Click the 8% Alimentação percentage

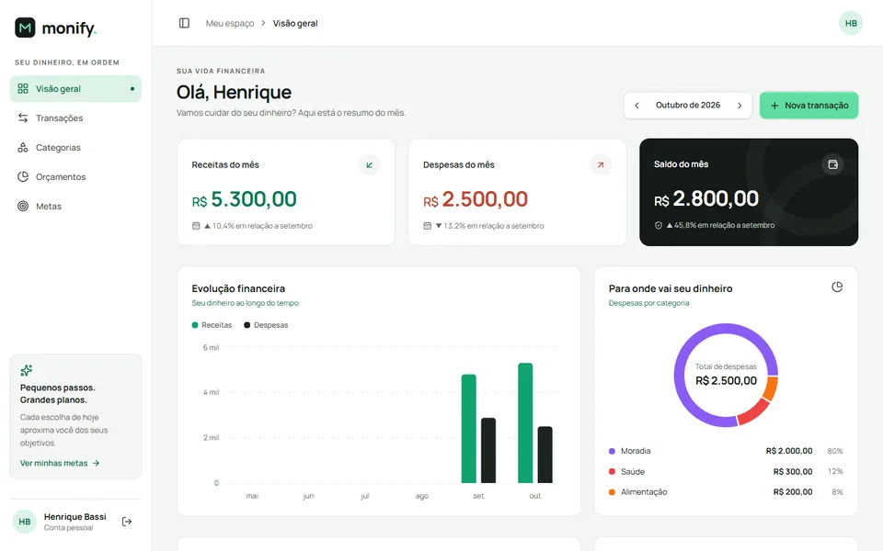[837, 492]
